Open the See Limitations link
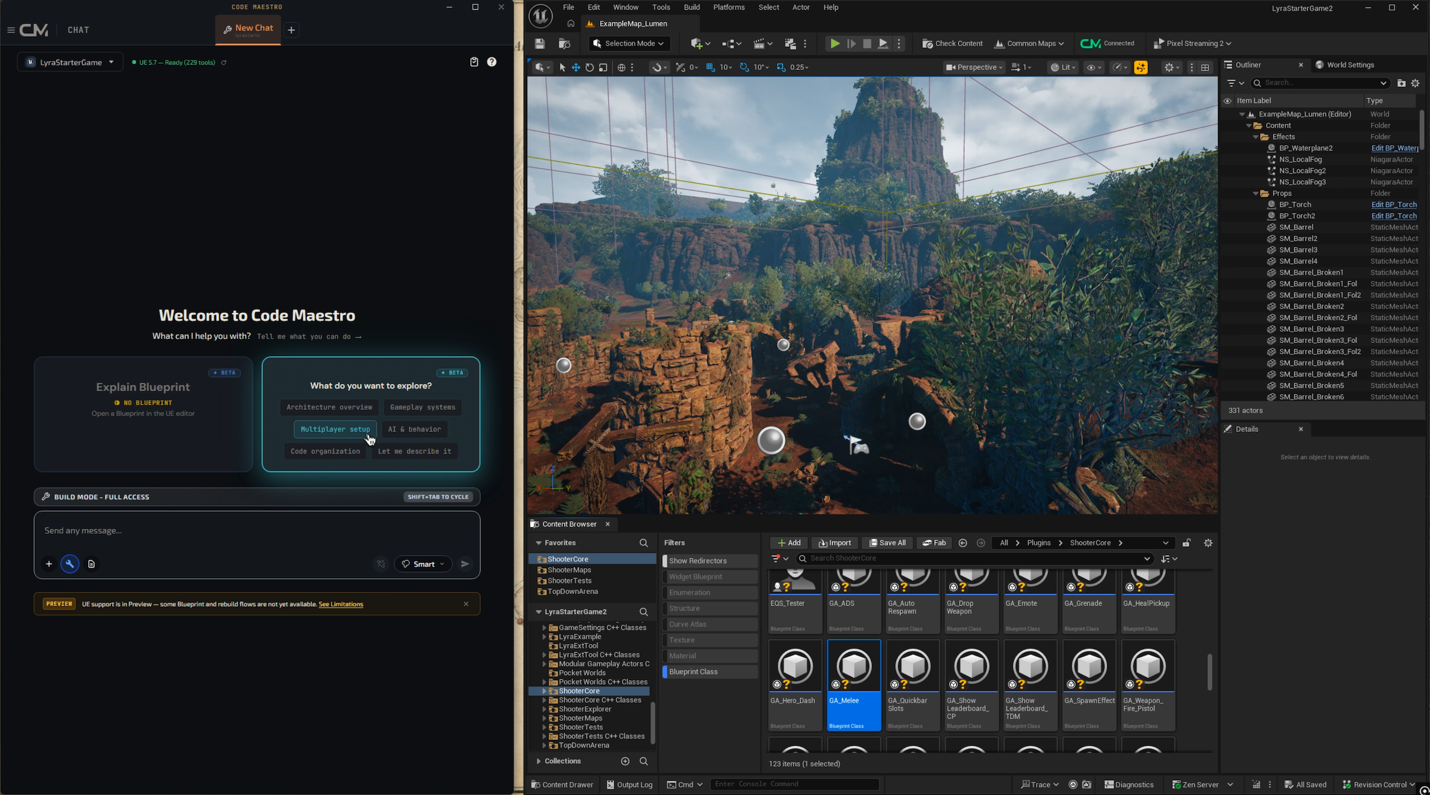Screen dimensions: 1430x795 tap(341, 604)
